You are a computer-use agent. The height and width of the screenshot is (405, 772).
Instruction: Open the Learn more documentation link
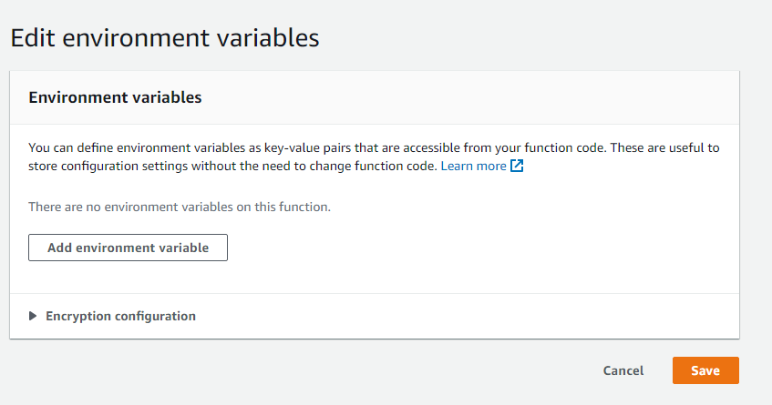[x=473, y=167]
